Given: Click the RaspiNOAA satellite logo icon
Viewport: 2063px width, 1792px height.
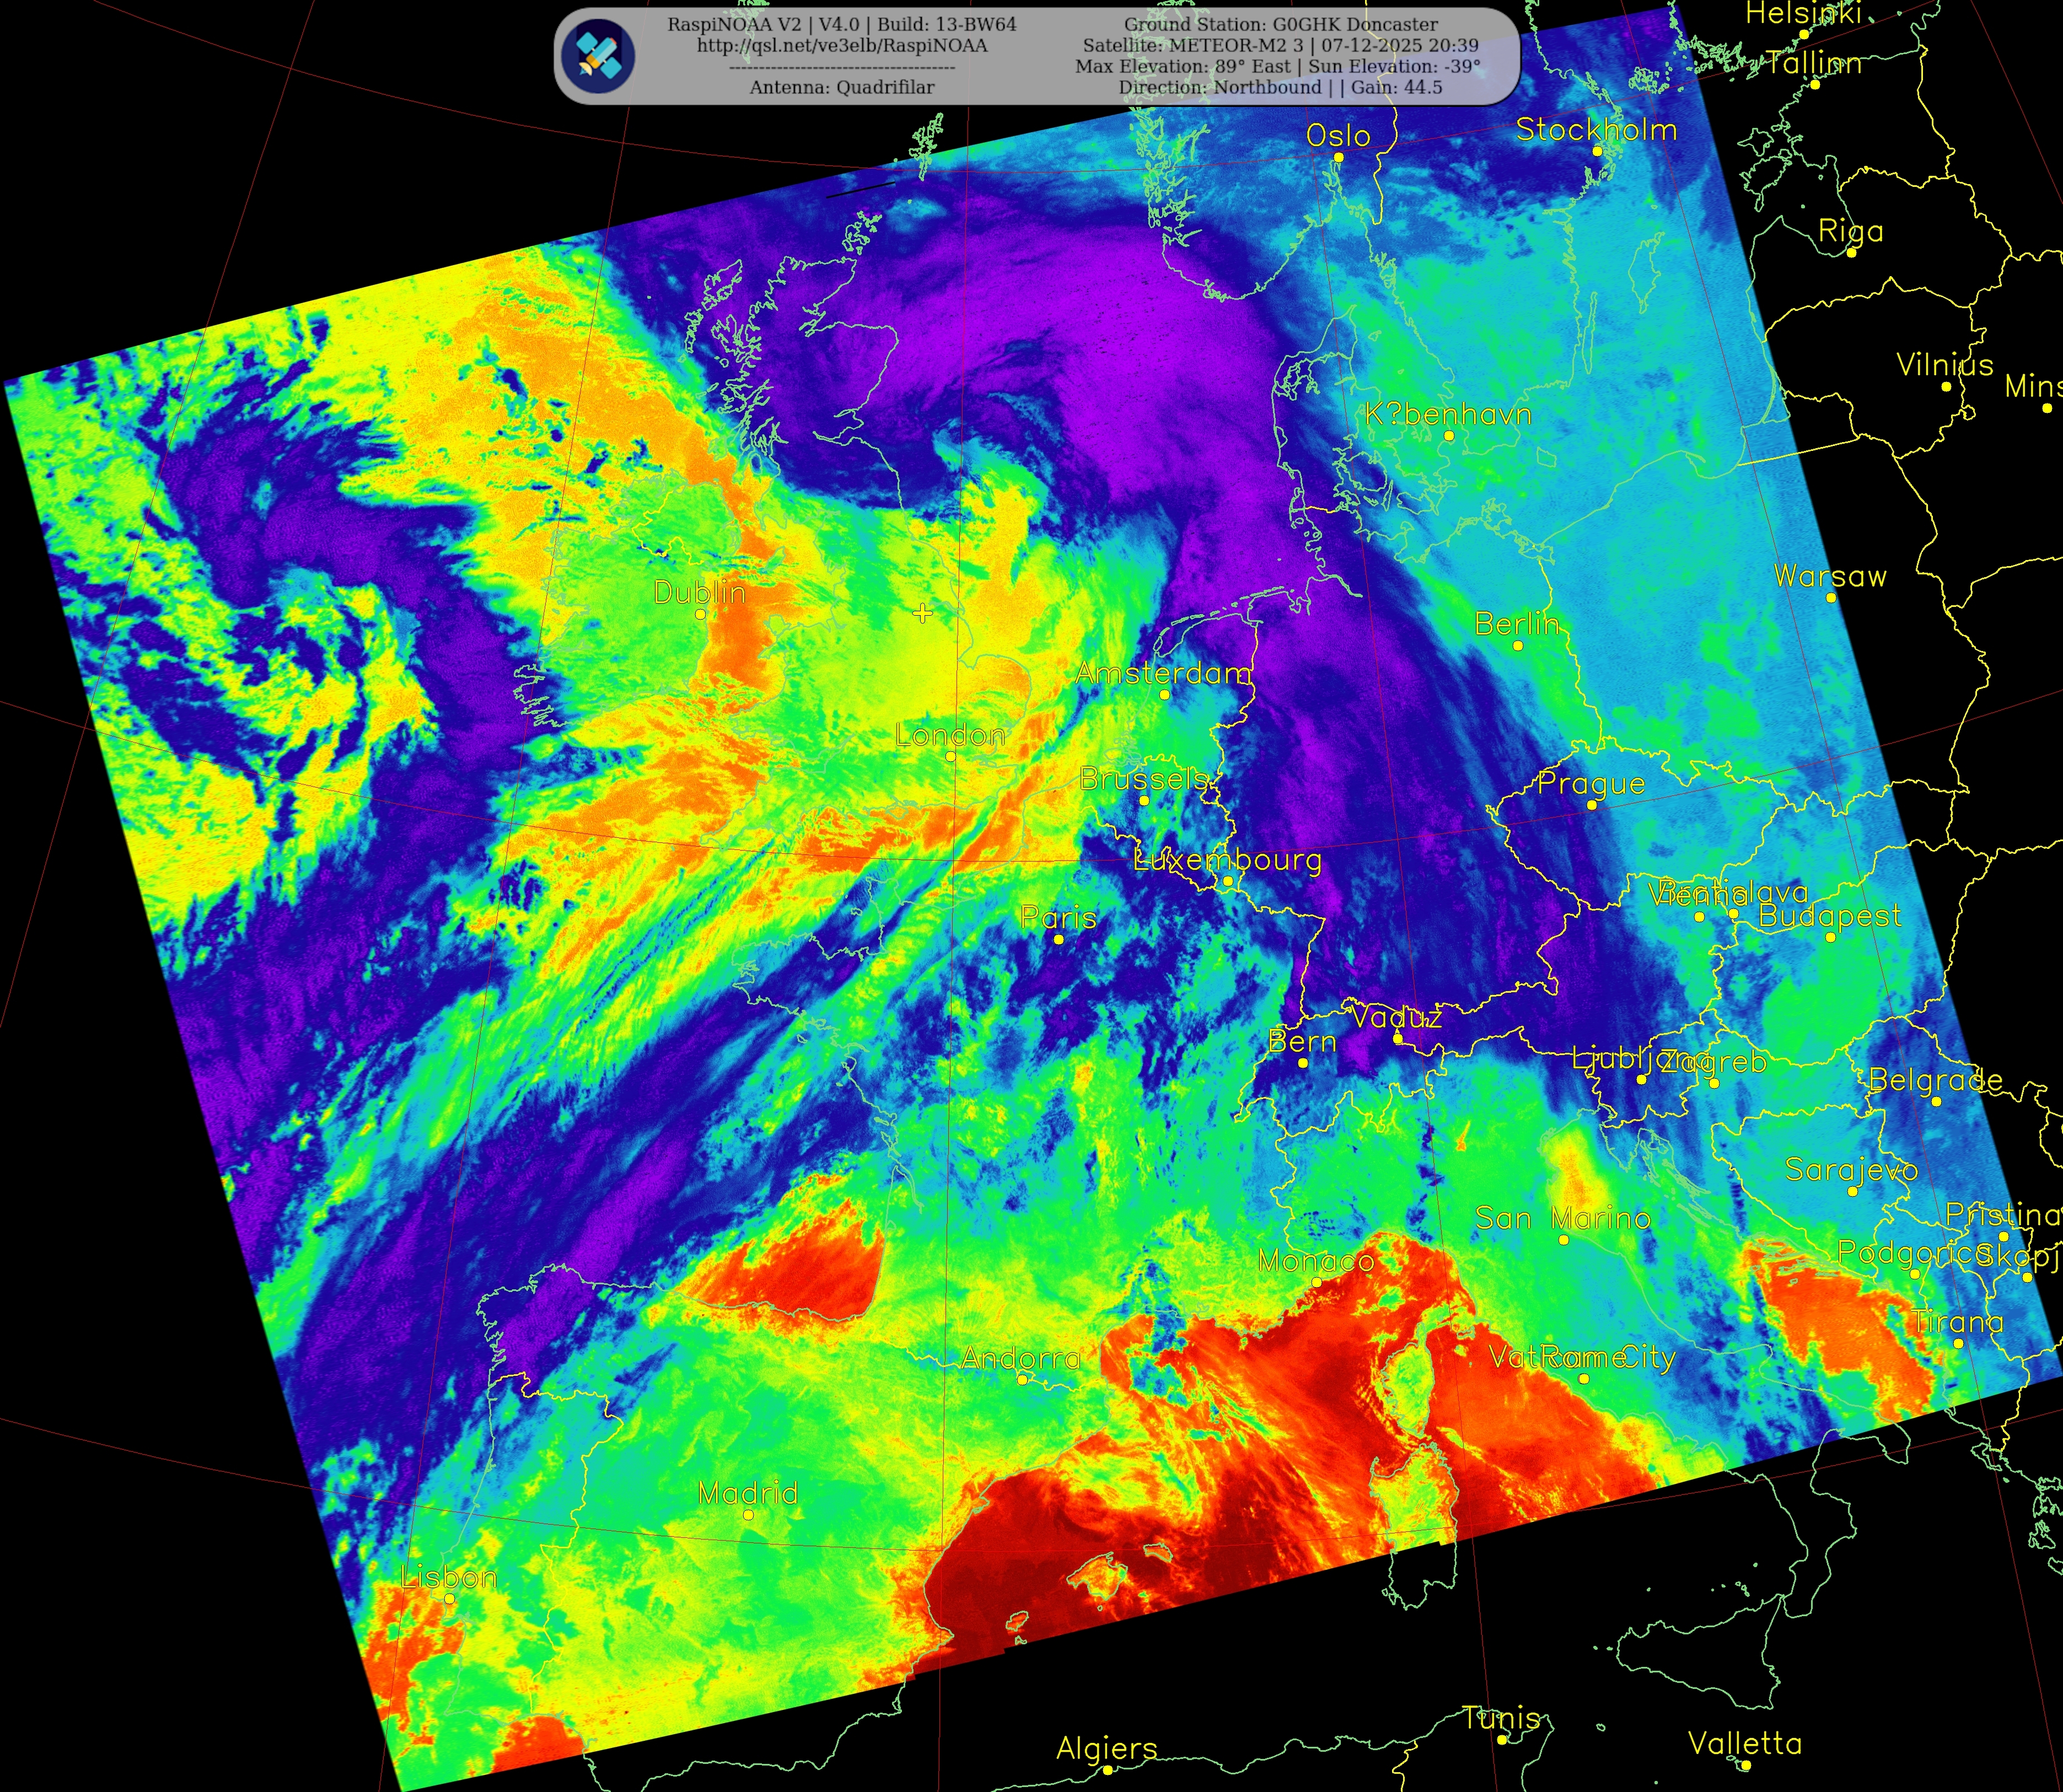Looking at the screenshot, I should [598, 56].
